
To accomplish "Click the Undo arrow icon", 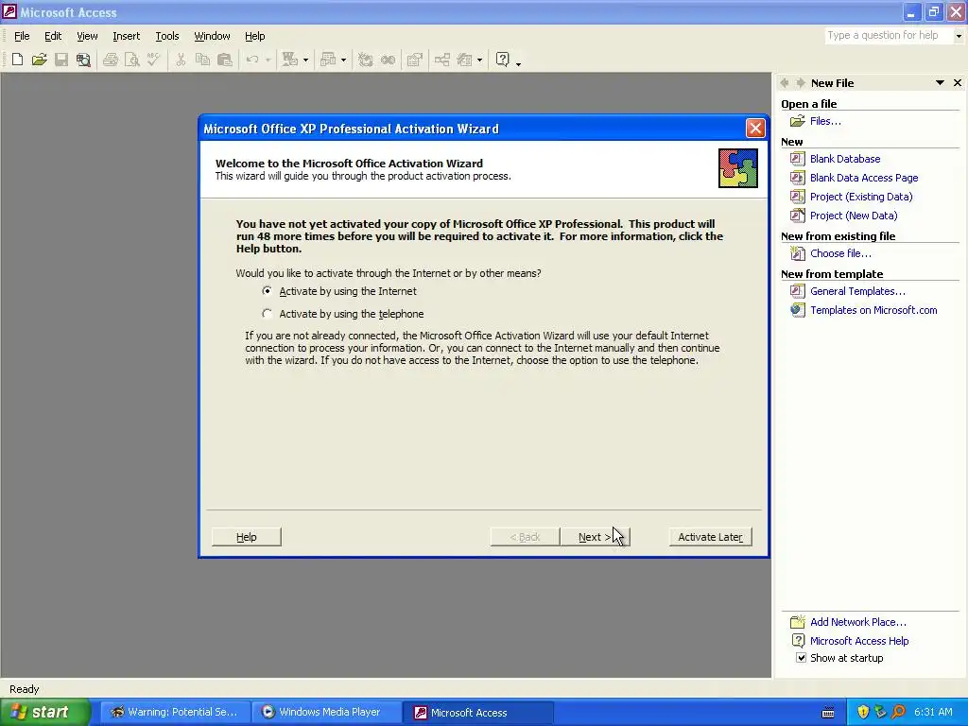I will tap(251, 60).
